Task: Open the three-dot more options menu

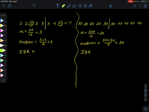Action: (140, 6)
